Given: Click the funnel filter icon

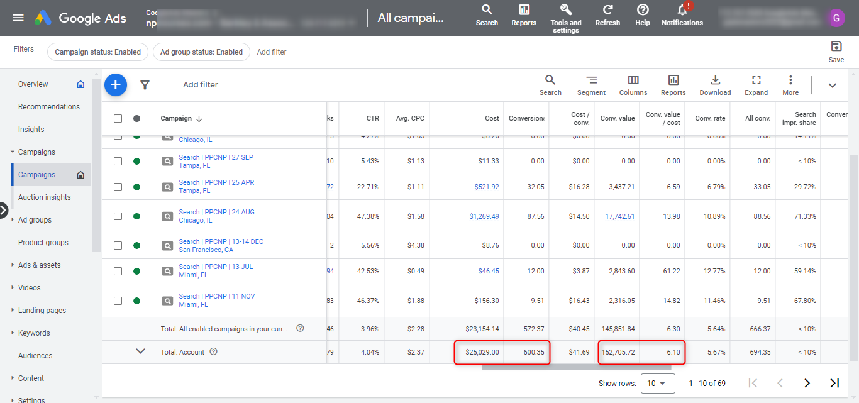Looking at the screenshot, I should tap(145, 85).
